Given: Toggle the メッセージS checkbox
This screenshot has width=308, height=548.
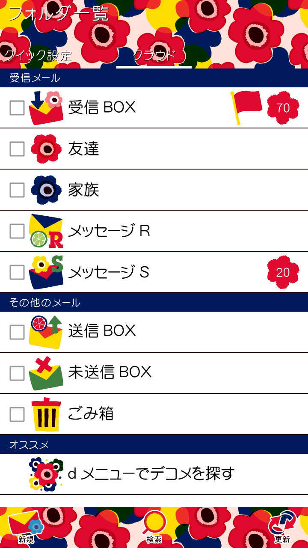Looking at the screenshot, I should coord(17,272).
